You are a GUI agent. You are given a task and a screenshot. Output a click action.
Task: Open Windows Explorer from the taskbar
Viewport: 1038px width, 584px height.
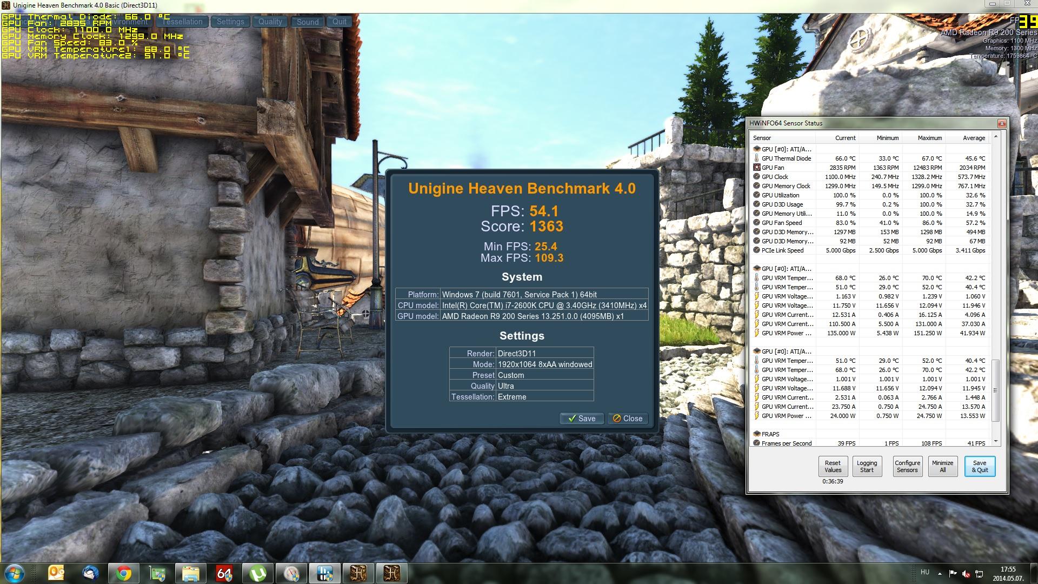pos(191,573)
